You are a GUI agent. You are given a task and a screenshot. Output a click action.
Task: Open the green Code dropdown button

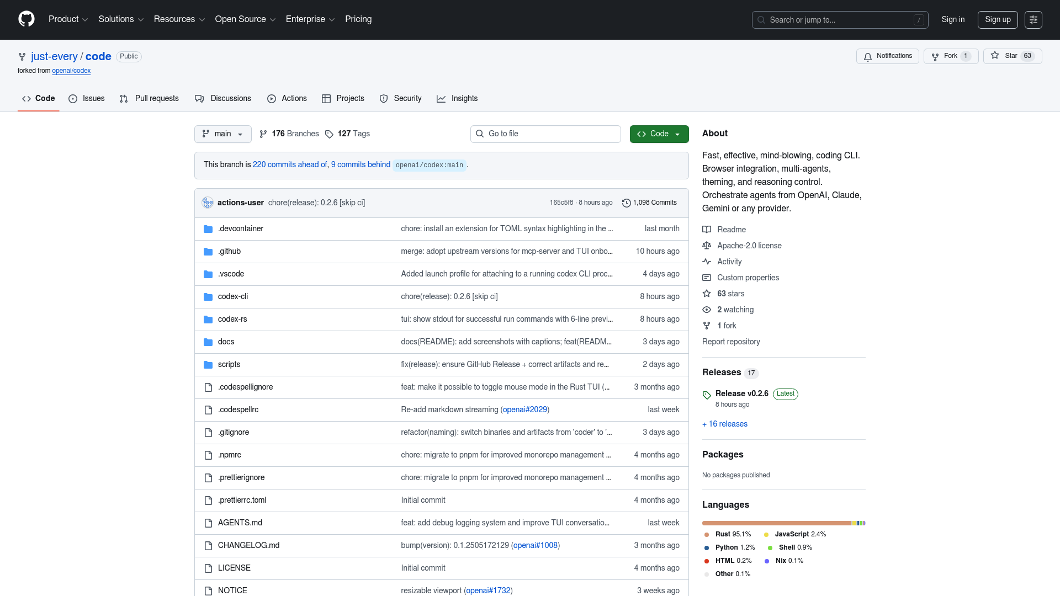pyautogui.click(x=659, y=134)
